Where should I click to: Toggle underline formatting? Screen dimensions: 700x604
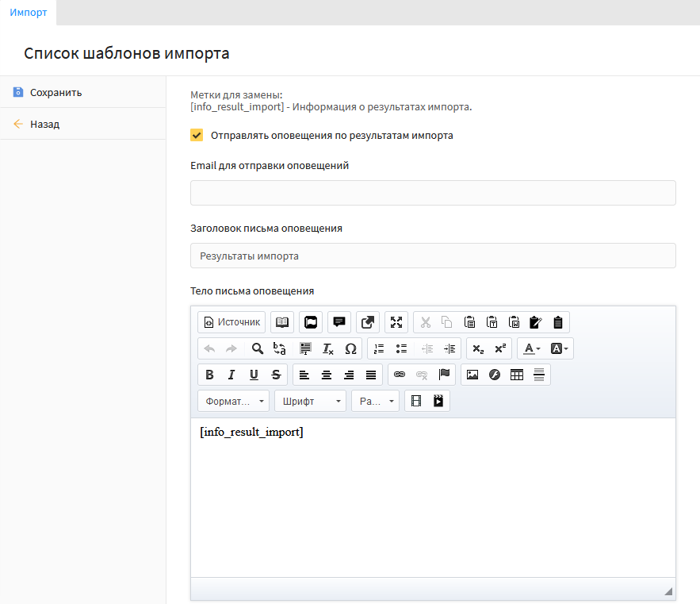(x=254, y=375)
